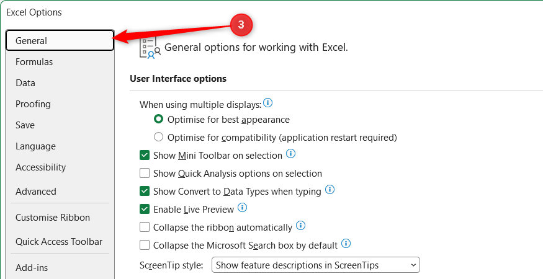Screen dimensions: 543x279
Task: Toggle Show Convert to Data Types when typing
Action: [x=145, y=192]
